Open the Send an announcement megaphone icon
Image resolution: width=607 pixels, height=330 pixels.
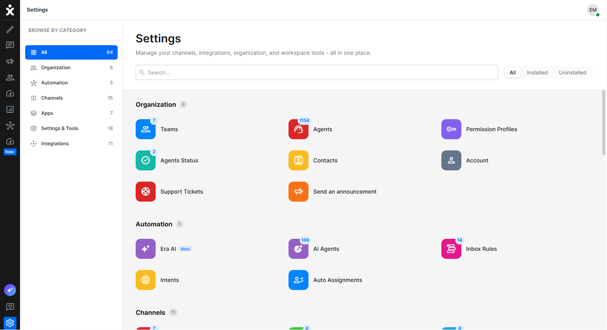click(298, 192)
